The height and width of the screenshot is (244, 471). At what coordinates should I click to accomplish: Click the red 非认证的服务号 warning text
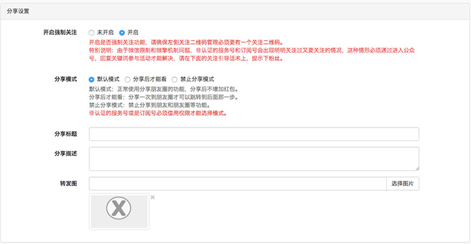tap(158, 113)
